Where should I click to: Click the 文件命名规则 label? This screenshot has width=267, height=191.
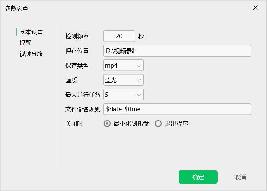point(83,109)
